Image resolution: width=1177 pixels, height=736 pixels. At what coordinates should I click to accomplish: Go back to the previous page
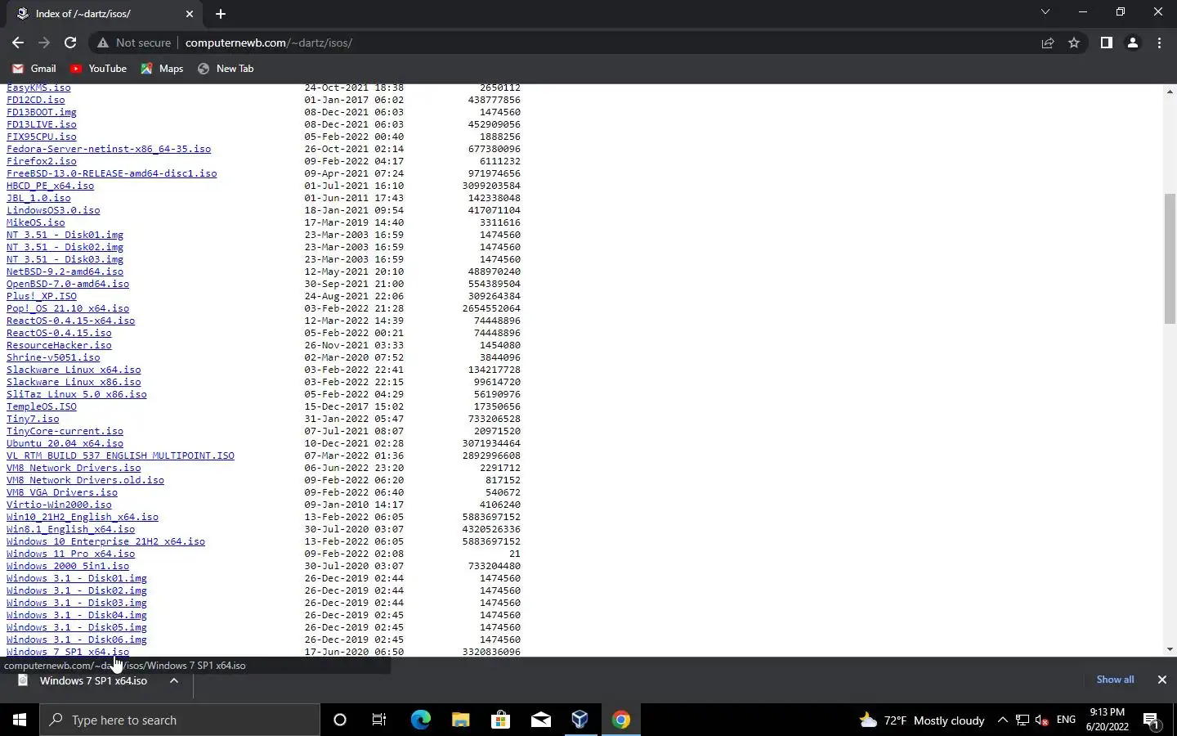click(x=18, y=43)
